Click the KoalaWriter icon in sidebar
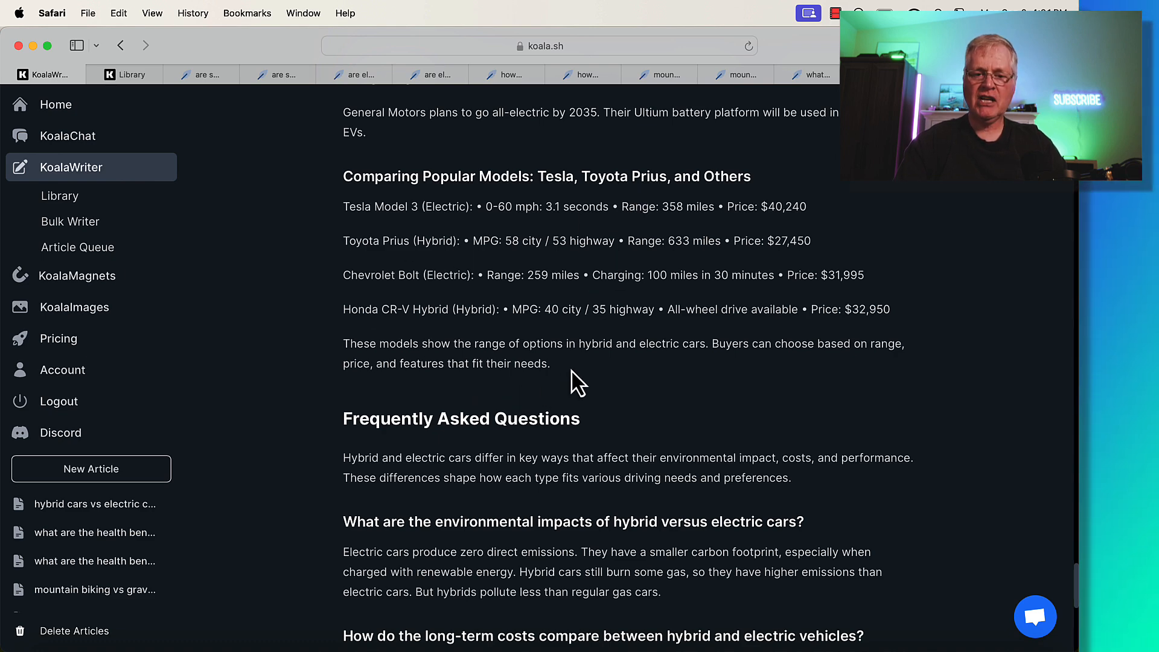This screenshot has height=652, width=1159. 21,167
